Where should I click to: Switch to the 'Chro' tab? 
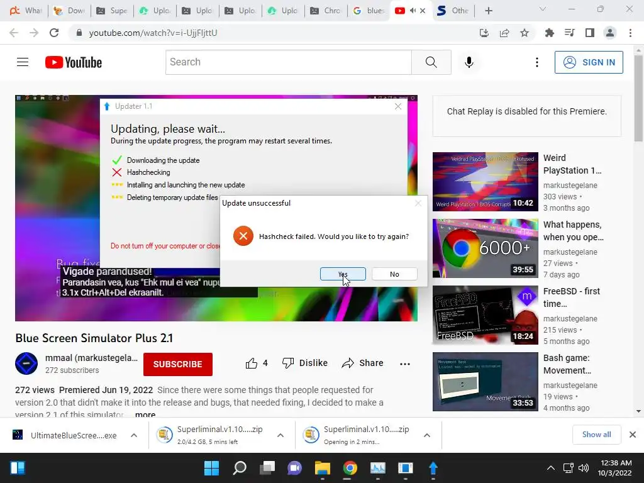(x=326, y=11)
